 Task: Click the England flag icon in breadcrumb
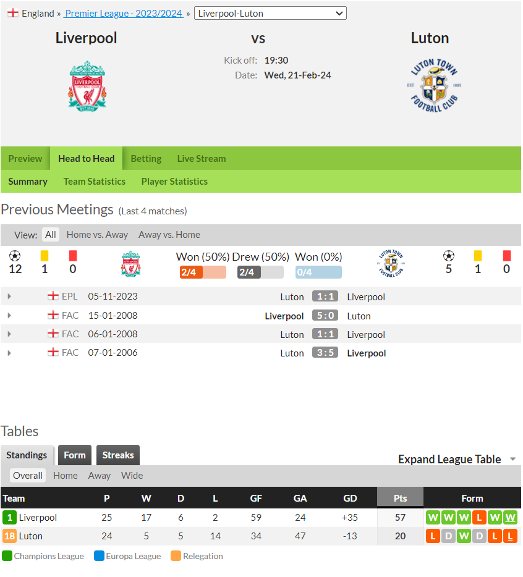click(x=13, y=13)
